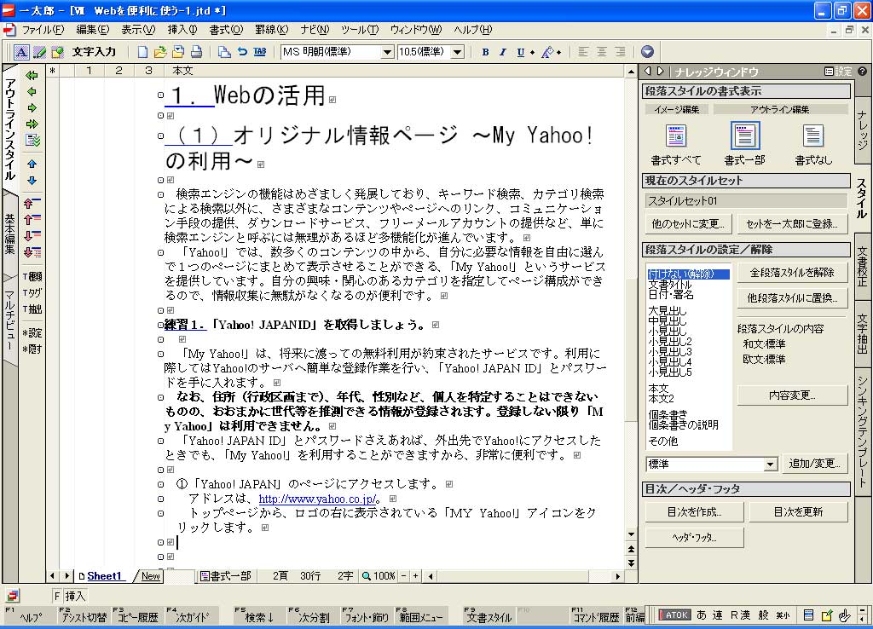Viewport: 873px width, 629px height.
Task: Click the 他のセットに変更 button
Action: coord(688,224)
